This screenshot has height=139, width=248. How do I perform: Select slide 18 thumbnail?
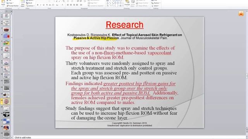tap(6, 128)
